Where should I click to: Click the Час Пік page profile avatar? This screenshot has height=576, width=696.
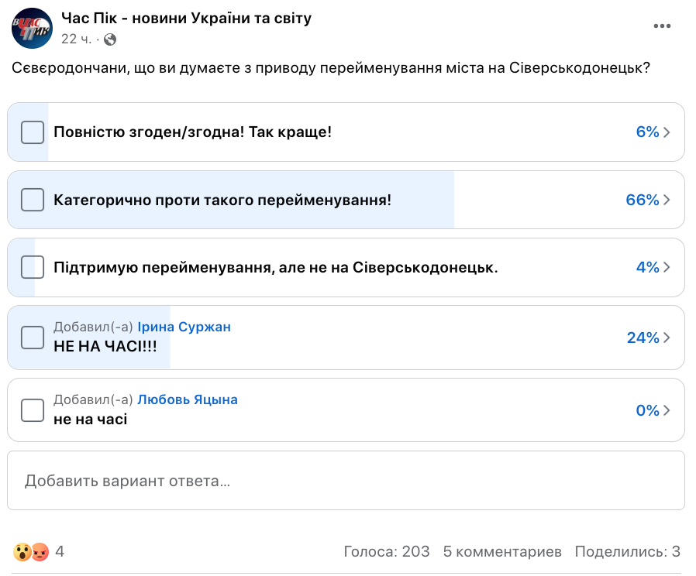point(32,28)
